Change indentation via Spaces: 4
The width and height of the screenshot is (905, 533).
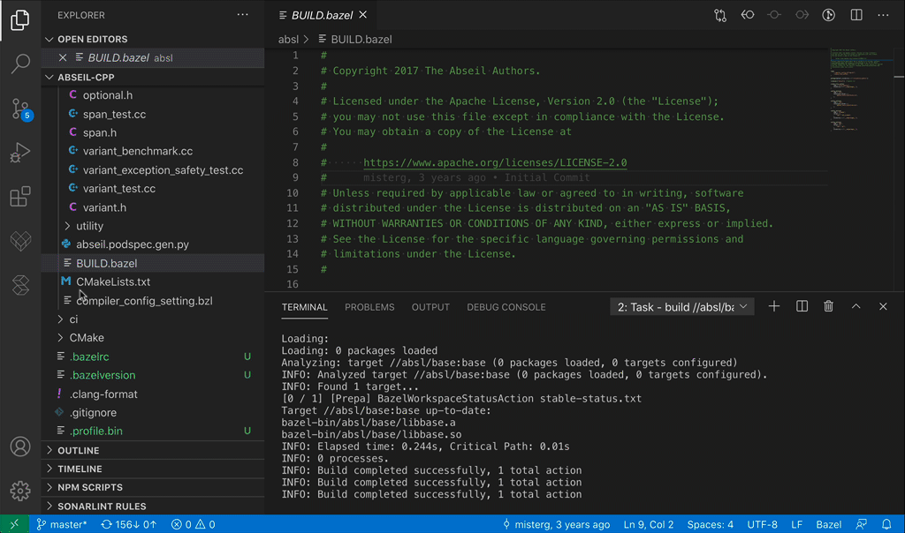(x=710, y=524)
